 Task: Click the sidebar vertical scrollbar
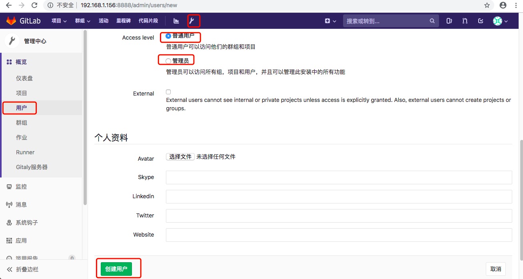(85, 118)
